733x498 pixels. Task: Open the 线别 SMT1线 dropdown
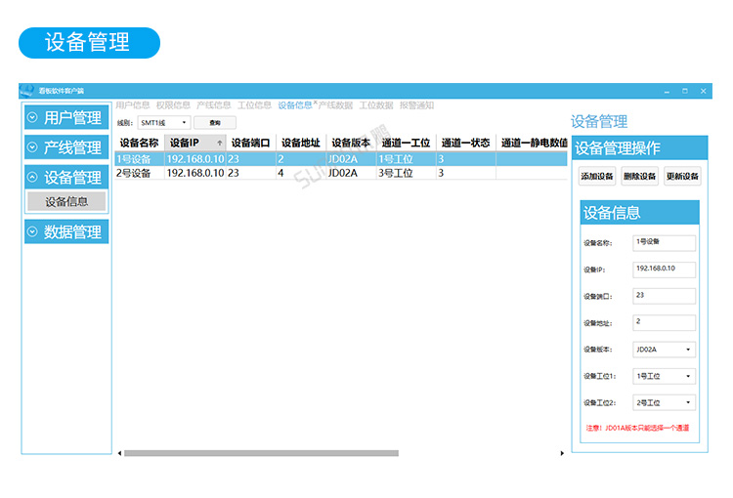tap(185, 123)
